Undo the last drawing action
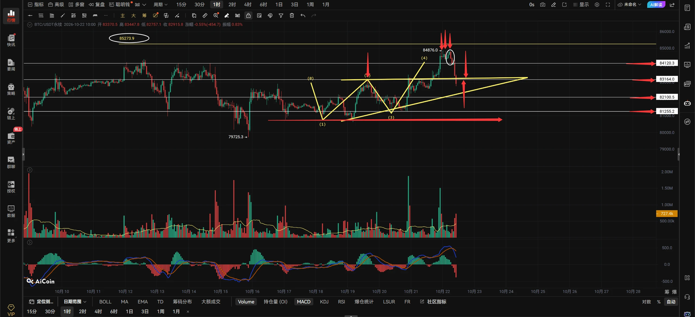The height and width of the screenshot is (317, 695). point(303,15)
